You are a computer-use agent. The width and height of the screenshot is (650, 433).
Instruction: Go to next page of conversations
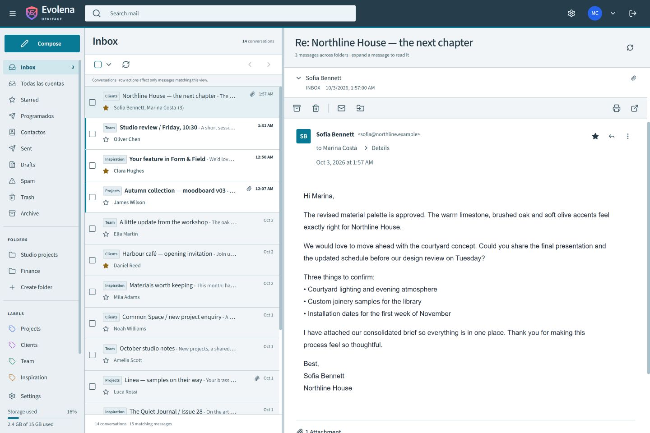pos(269,64)
